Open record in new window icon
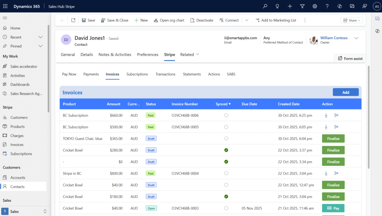 (x=73, y=20)
